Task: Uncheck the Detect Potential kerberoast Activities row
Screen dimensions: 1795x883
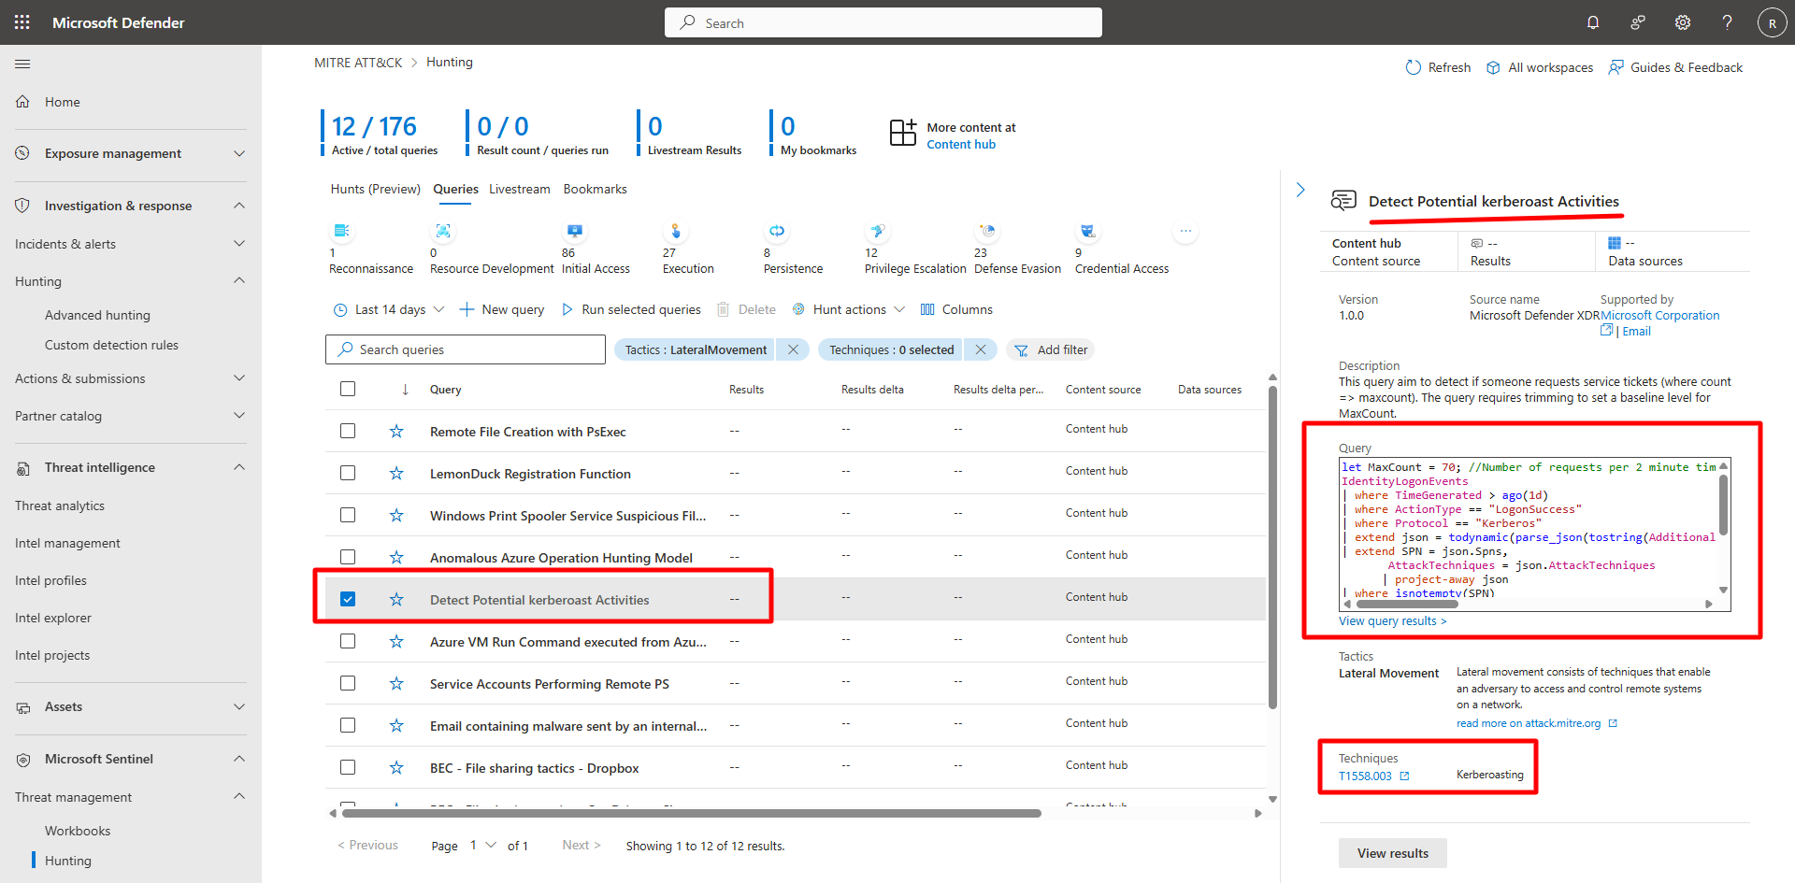Action: coord(348,599)
